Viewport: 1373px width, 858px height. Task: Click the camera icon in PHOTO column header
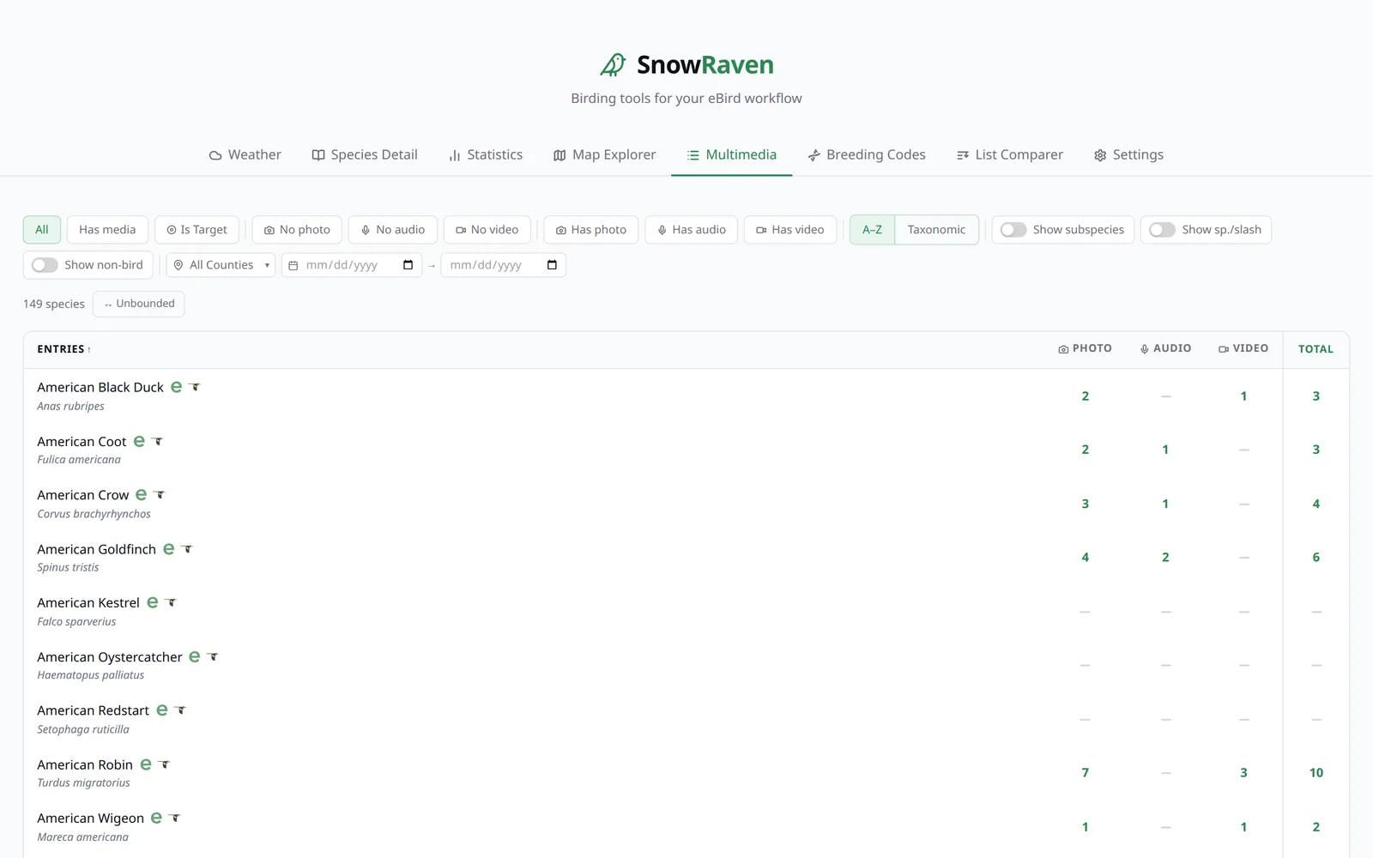point(1063,349)
